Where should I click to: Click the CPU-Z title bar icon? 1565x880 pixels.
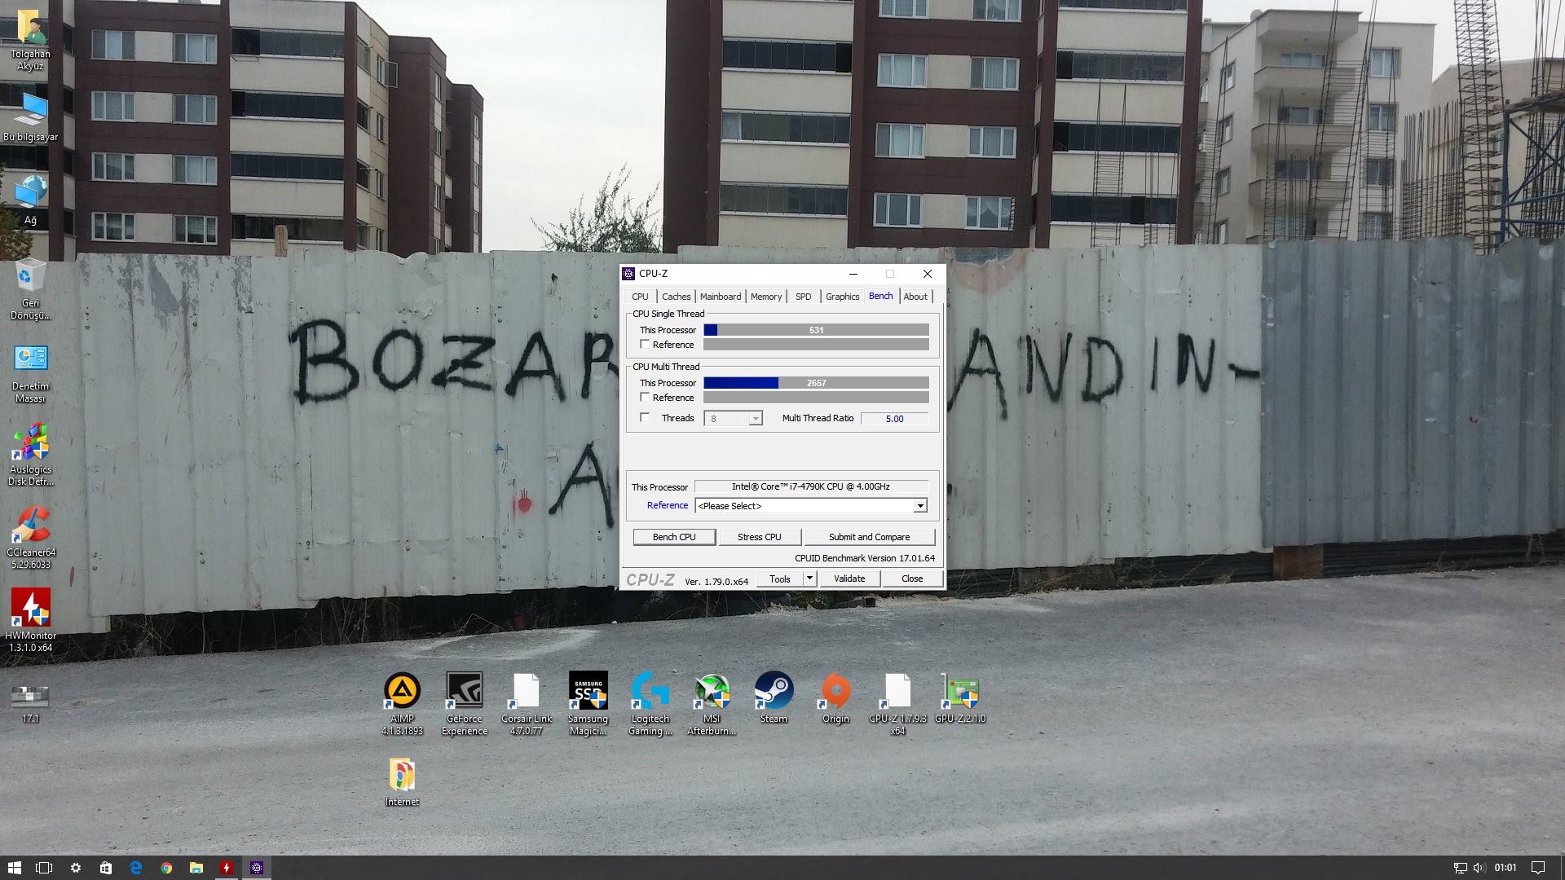pos(628,274)
